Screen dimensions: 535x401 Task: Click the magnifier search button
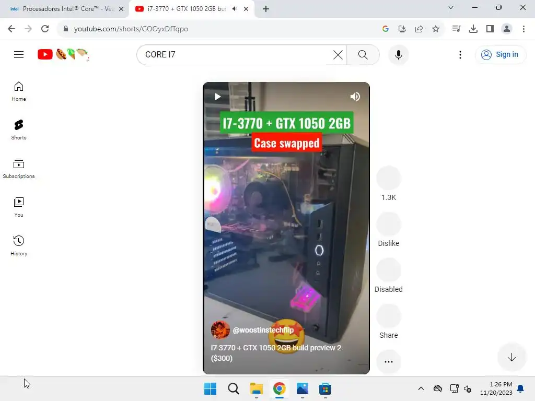tap(363, 54)
